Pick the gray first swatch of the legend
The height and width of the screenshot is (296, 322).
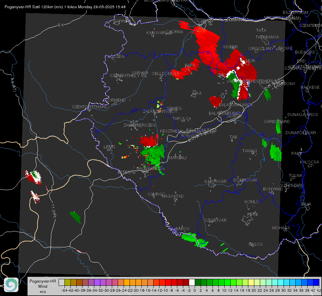62,282
